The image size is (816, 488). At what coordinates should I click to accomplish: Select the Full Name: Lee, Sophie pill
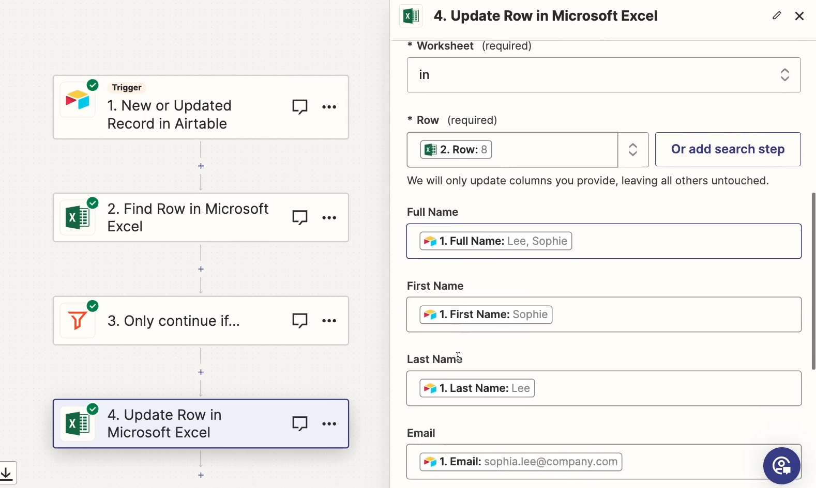point(496,241)
